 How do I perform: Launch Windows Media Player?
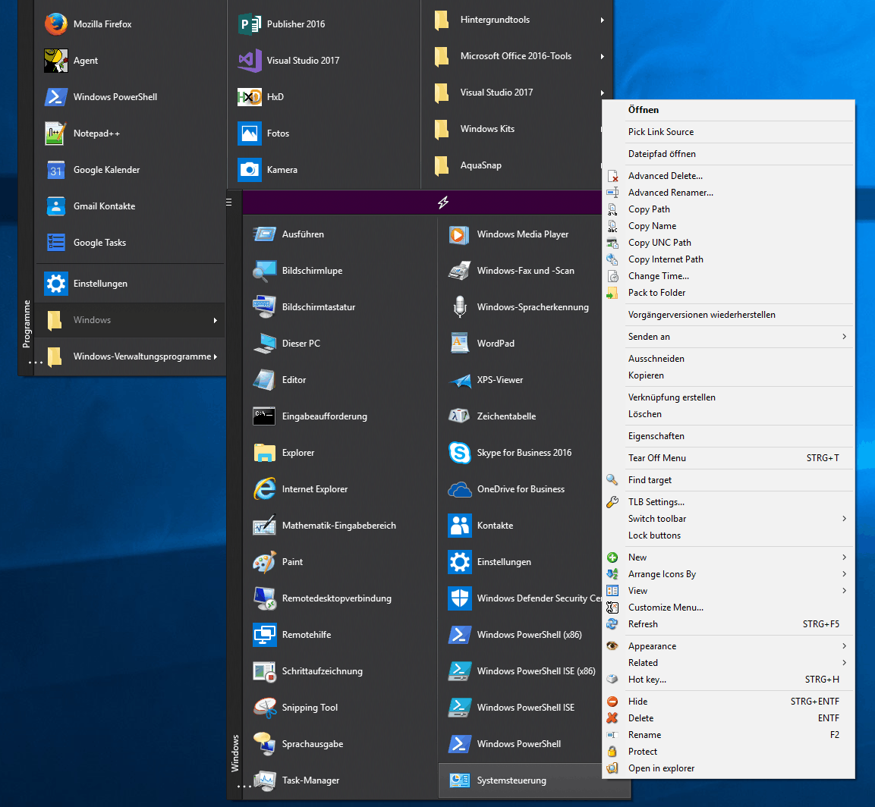[x=520, y=234]
